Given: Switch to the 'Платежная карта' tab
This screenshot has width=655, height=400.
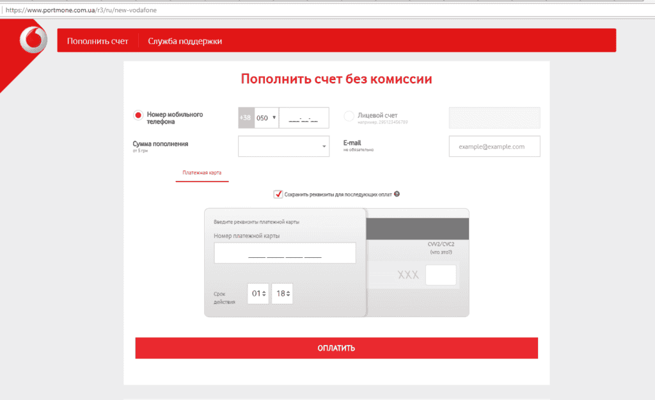Looking at the screenshot, I should tap(201, 173).
